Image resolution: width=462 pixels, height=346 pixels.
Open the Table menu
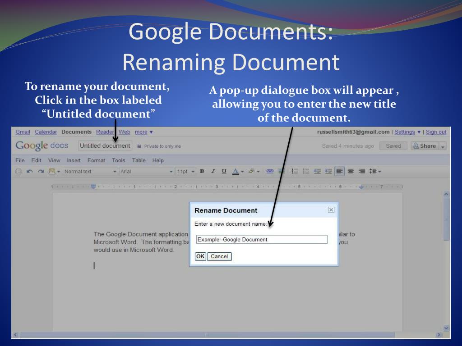[139, 160]
